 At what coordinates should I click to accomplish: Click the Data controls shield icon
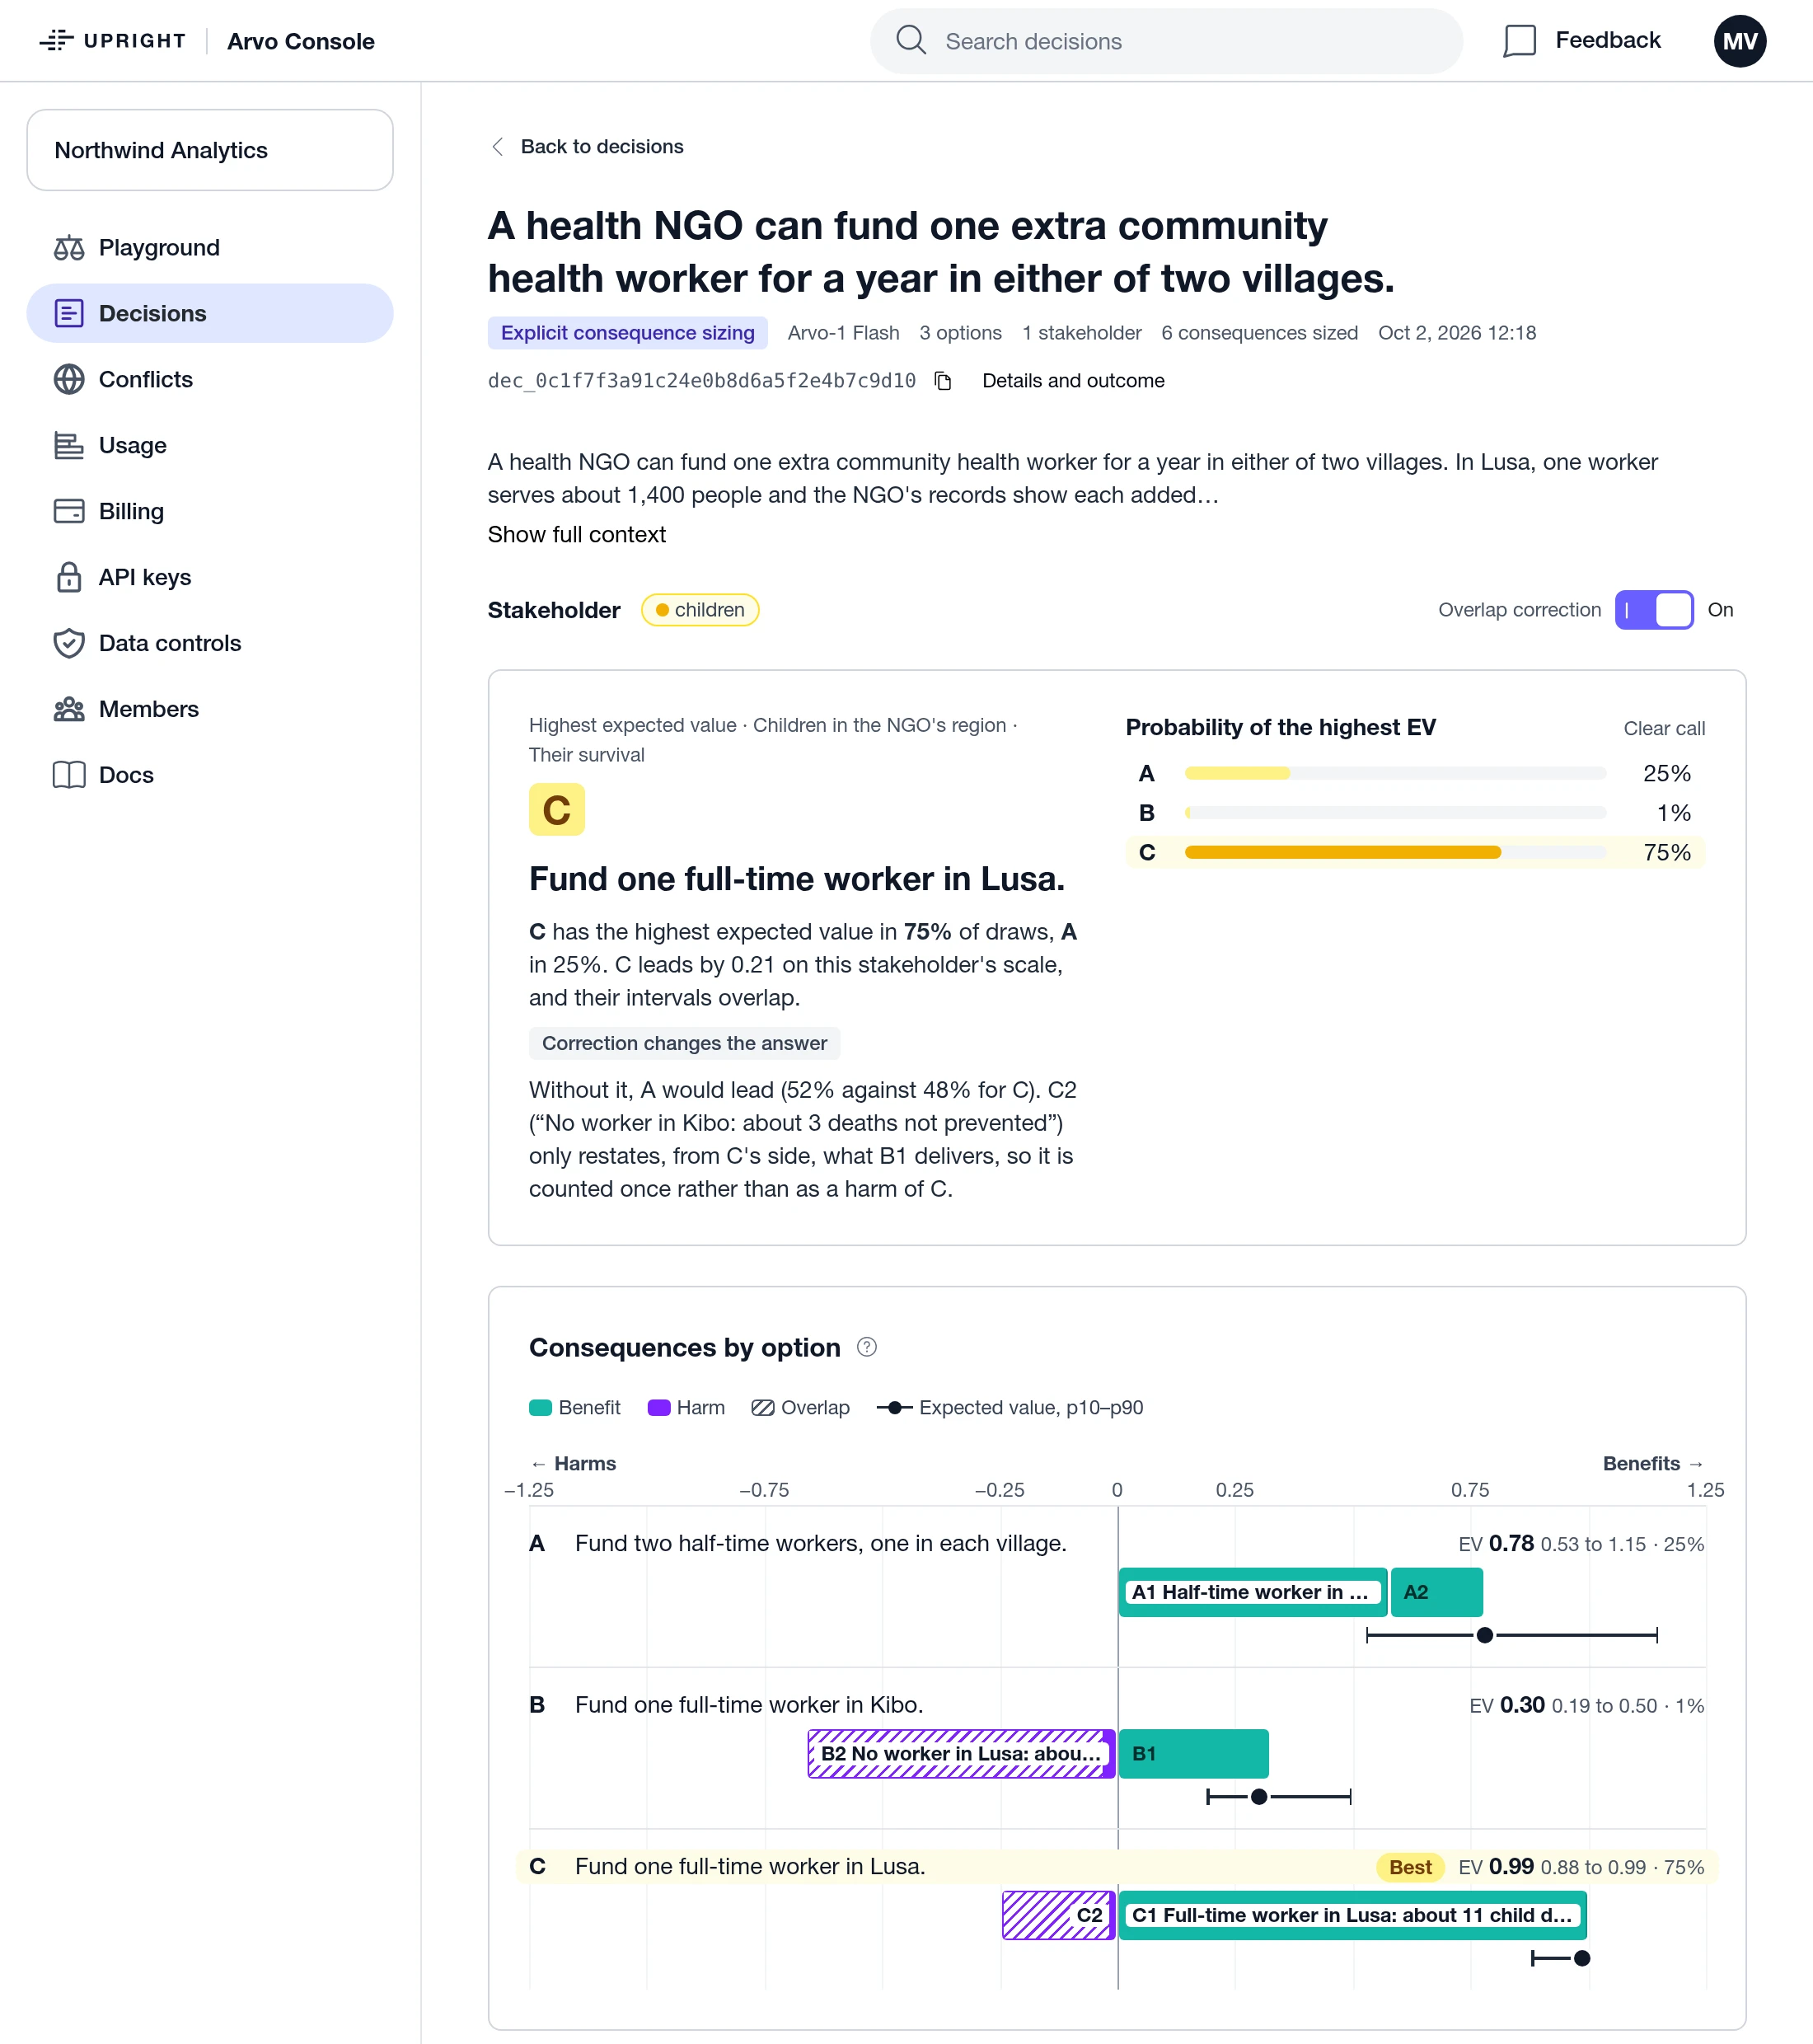69,643
